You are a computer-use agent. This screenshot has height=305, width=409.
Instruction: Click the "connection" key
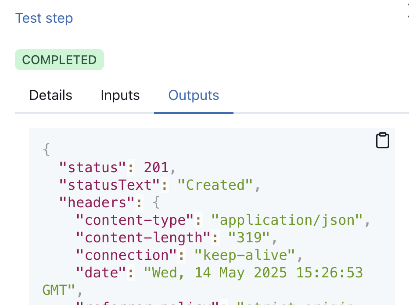click(x=126, y=255)
